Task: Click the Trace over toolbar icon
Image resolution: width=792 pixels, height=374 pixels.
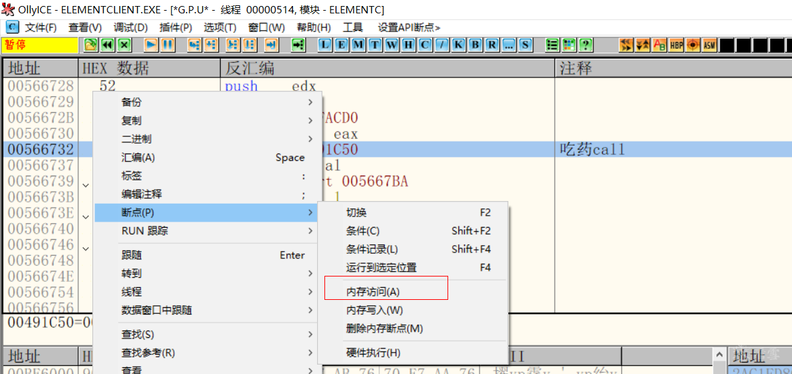Action: click(250, 45)
